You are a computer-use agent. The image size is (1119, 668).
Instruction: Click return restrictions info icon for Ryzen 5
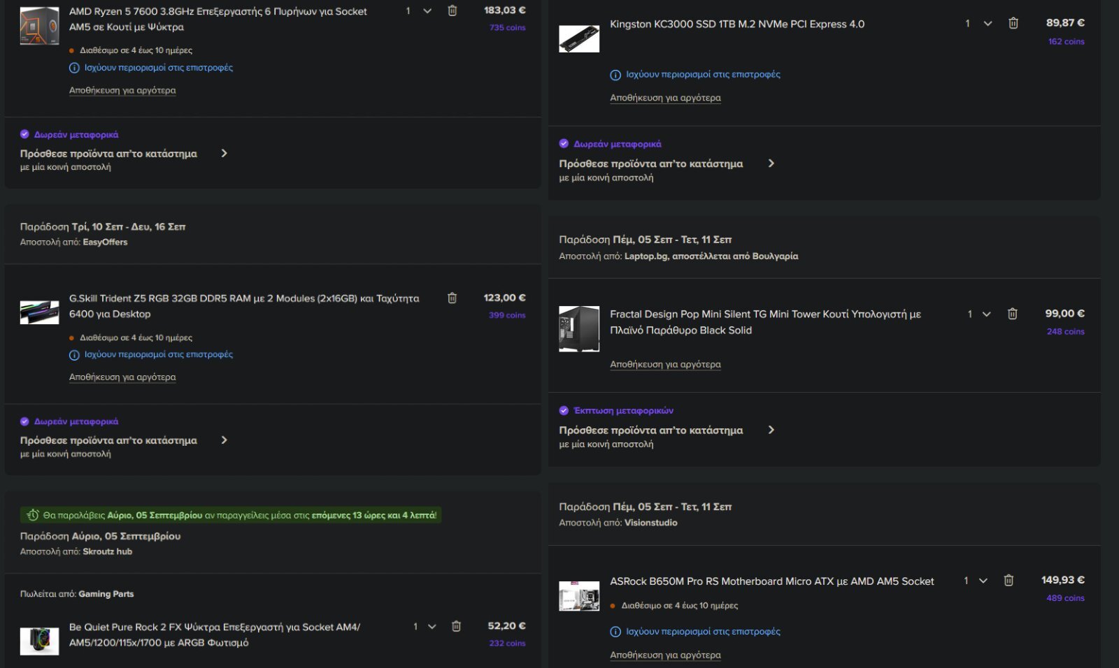point(74,68)
